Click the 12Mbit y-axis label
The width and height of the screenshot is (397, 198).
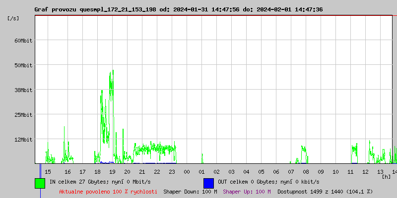pos(23,140)
